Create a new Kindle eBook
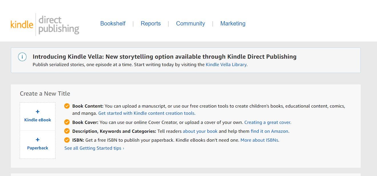The image size is (377, 176). coord(38,117)
